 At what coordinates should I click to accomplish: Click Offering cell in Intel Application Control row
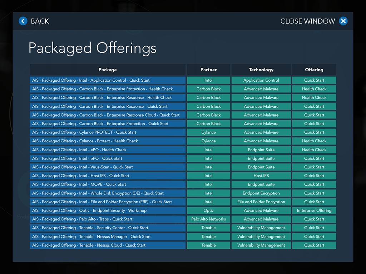click(314, 80)
